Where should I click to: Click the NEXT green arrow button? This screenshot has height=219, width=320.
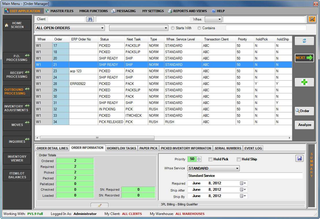(304, 58)
